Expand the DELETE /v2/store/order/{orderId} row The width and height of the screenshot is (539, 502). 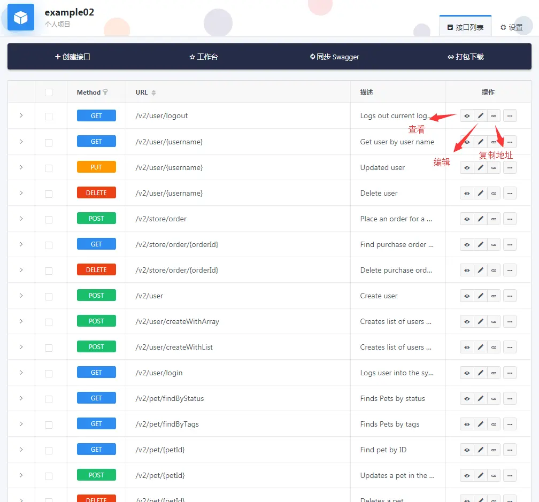click(21, 270)
